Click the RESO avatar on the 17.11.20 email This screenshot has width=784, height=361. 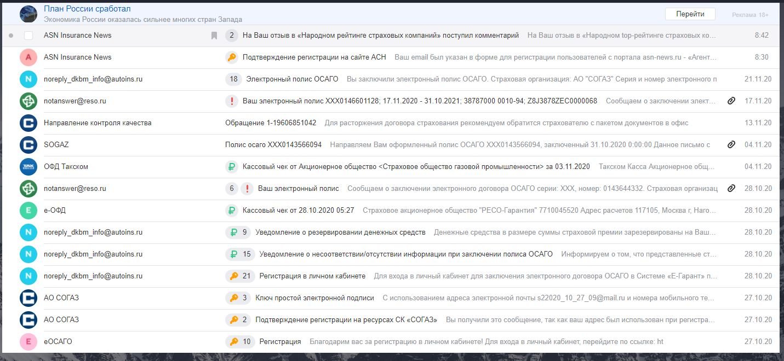click(x=28, y=101)
